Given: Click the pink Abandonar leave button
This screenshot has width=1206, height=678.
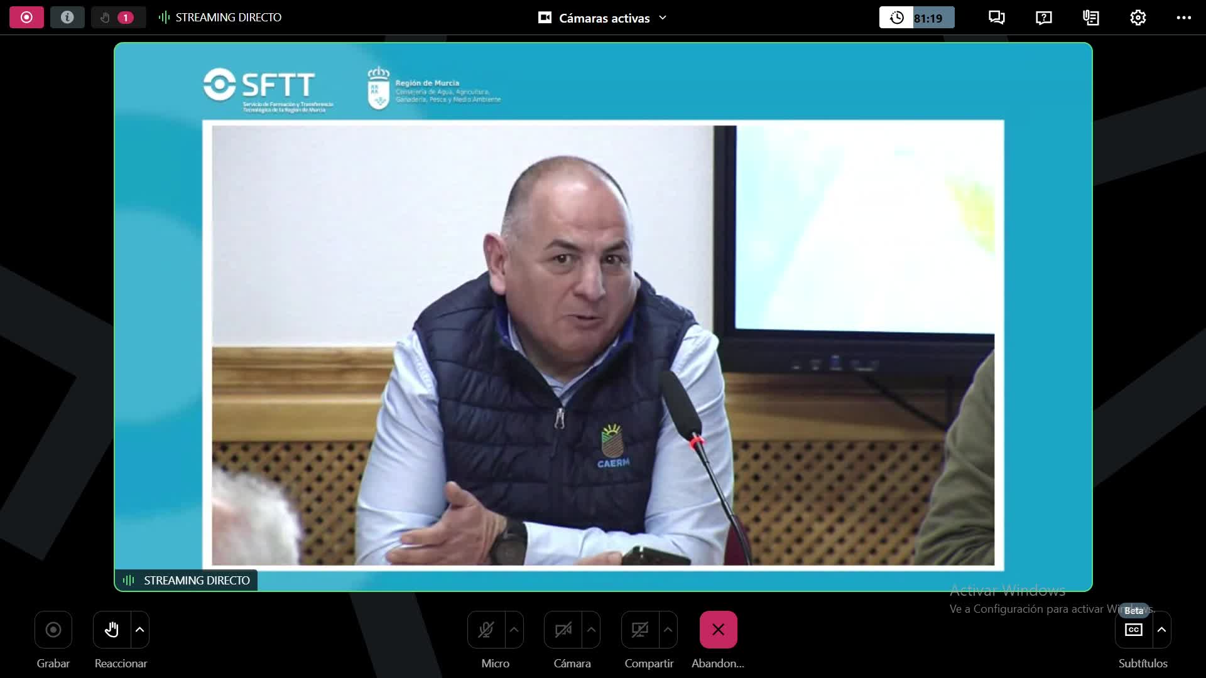Looking at the screenshot, I should coord(719,630).
